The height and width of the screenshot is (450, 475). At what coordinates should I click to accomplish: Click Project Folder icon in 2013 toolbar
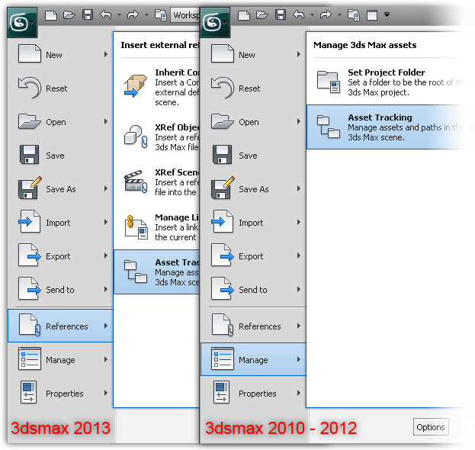[161, 14]
